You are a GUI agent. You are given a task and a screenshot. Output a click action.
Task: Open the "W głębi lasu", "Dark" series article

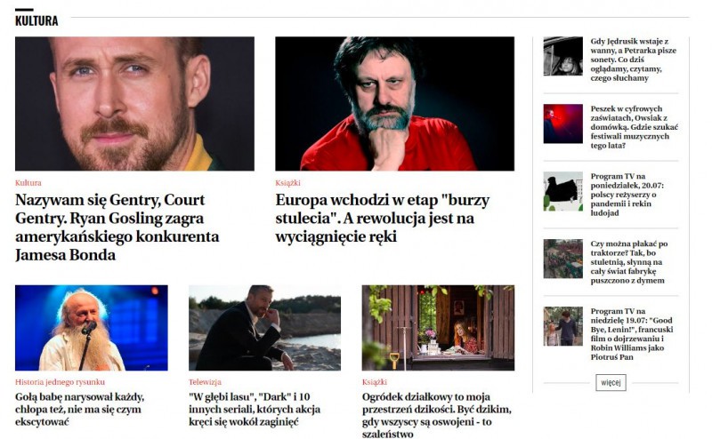(255, 409)
